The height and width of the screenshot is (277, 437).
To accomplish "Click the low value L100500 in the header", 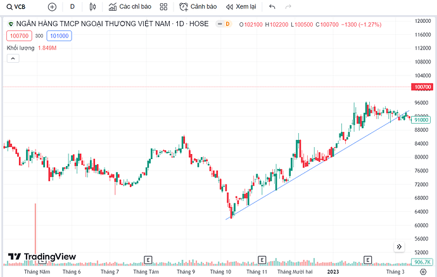I will click(x=302, y=25).
